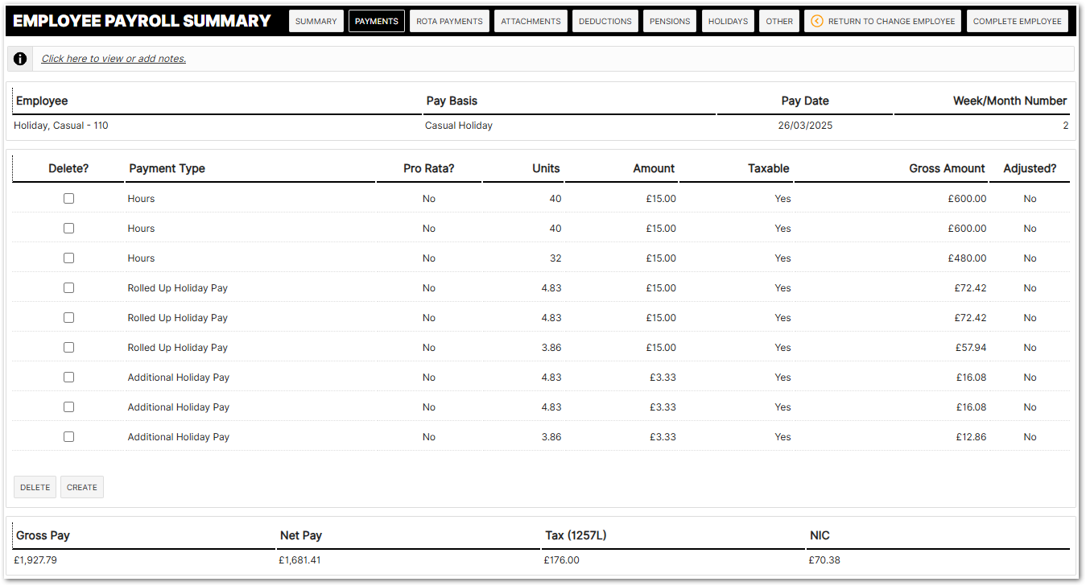Click the back arrow icon on Return button
The width and height of the screenshot is (1086, 586).
click(817, 21)
